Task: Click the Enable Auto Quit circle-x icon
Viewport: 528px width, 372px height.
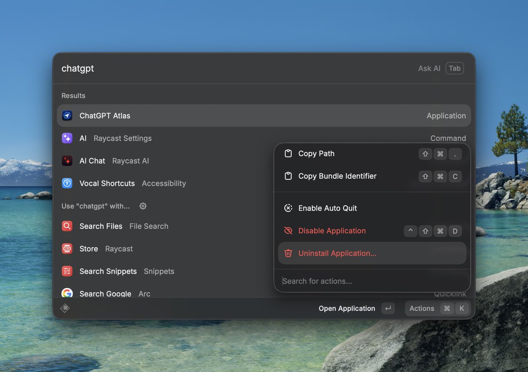Action: pyautogui.click(x=288, y=208)
